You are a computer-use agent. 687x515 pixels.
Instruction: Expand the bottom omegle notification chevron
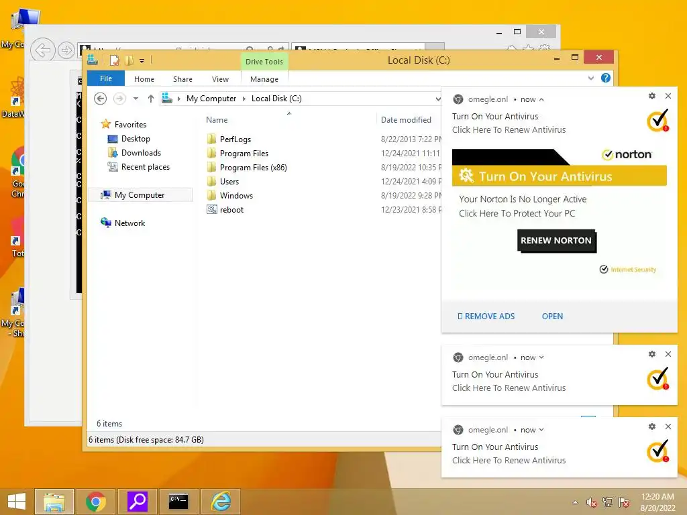pyautogui.click(x=541, y=430)
